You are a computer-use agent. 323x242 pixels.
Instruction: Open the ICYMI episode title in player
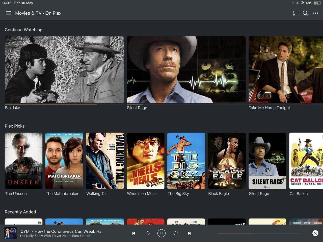[62, 231]
